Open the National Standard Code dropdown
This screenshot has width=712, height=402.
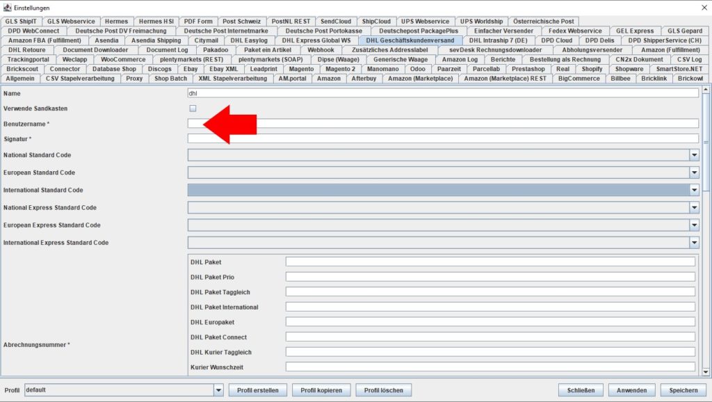(694, 155)
